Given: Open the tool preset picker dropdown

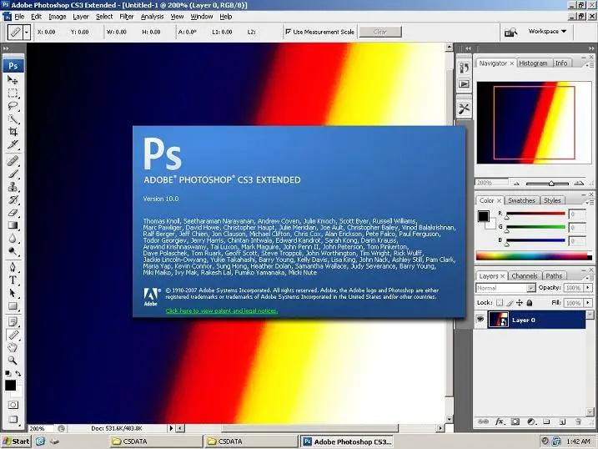Looking at the screenshot, I should 26,32.
